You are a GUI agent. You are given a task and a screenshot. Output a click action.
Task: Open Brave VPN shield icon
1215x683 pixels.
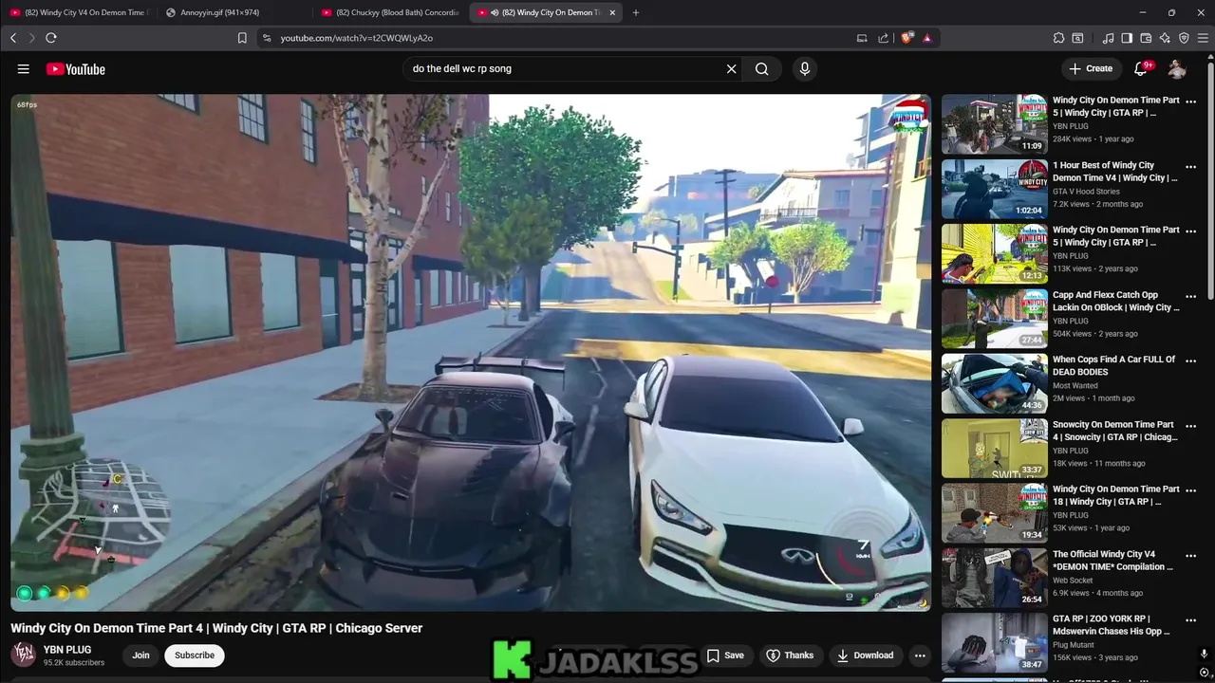pos(1184,38)
